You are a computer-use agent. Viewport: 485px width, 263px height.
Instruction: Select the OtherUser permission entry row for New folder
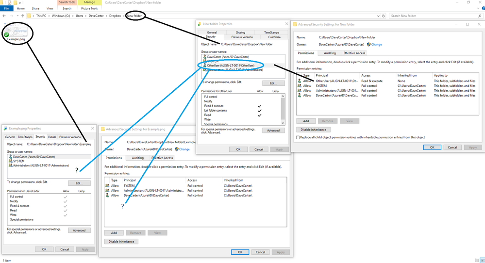coord(387,81)
